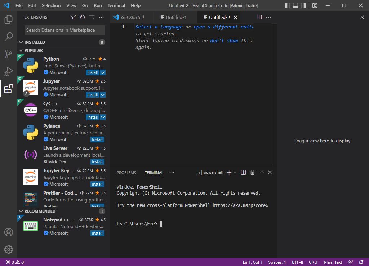Screen dimensions: 369x266
Task: Click the "don't show" link
Action: point(224,40)
